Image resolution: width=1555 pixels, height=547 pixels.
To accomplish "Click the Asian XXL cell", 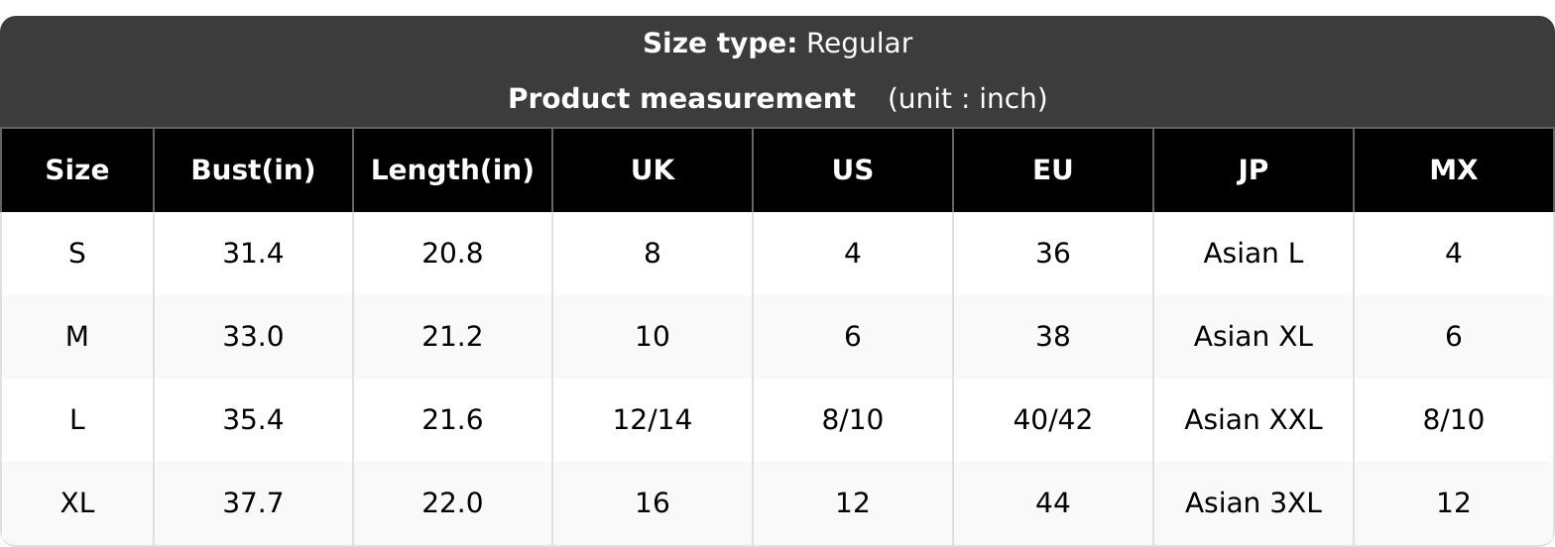I will click(1254, 420).
